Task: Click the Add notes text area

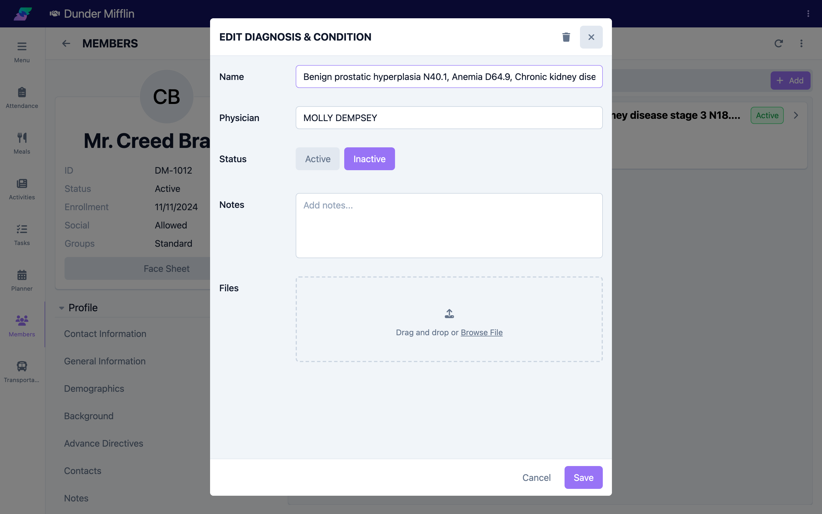Action: 449,226
